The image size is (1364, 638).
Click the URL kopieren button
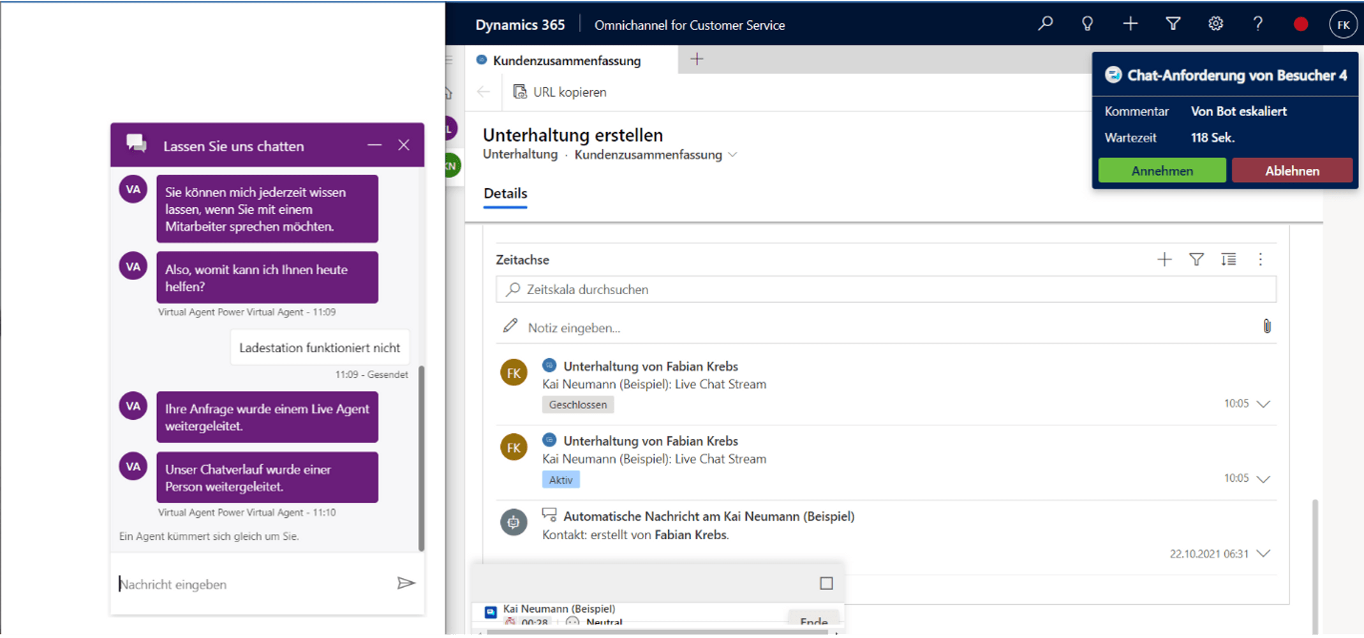(x=560, y=92)
